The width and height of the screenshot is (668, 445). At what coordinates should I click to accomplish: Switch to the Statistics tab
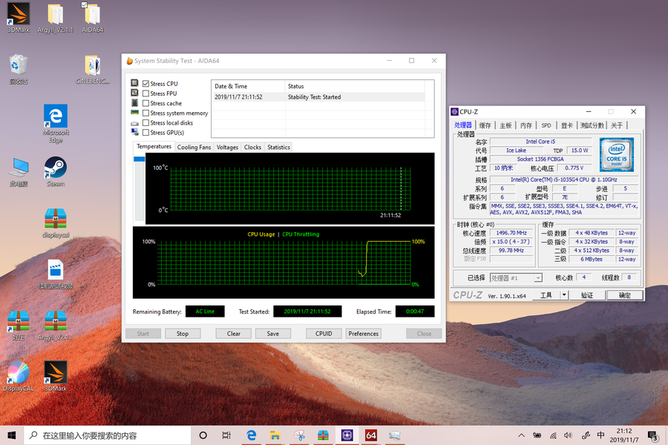point(278,148)
